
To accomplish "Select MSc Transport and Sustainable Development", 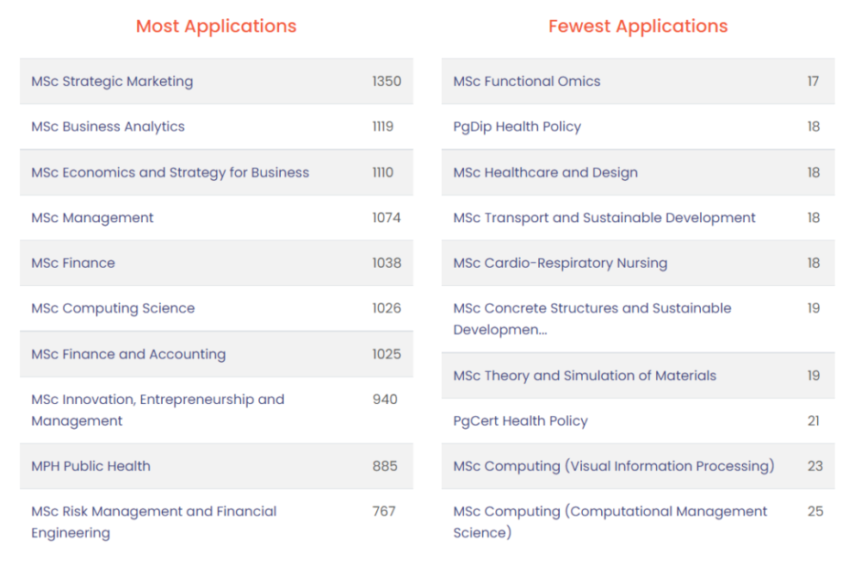I will (x=638, y=218).
